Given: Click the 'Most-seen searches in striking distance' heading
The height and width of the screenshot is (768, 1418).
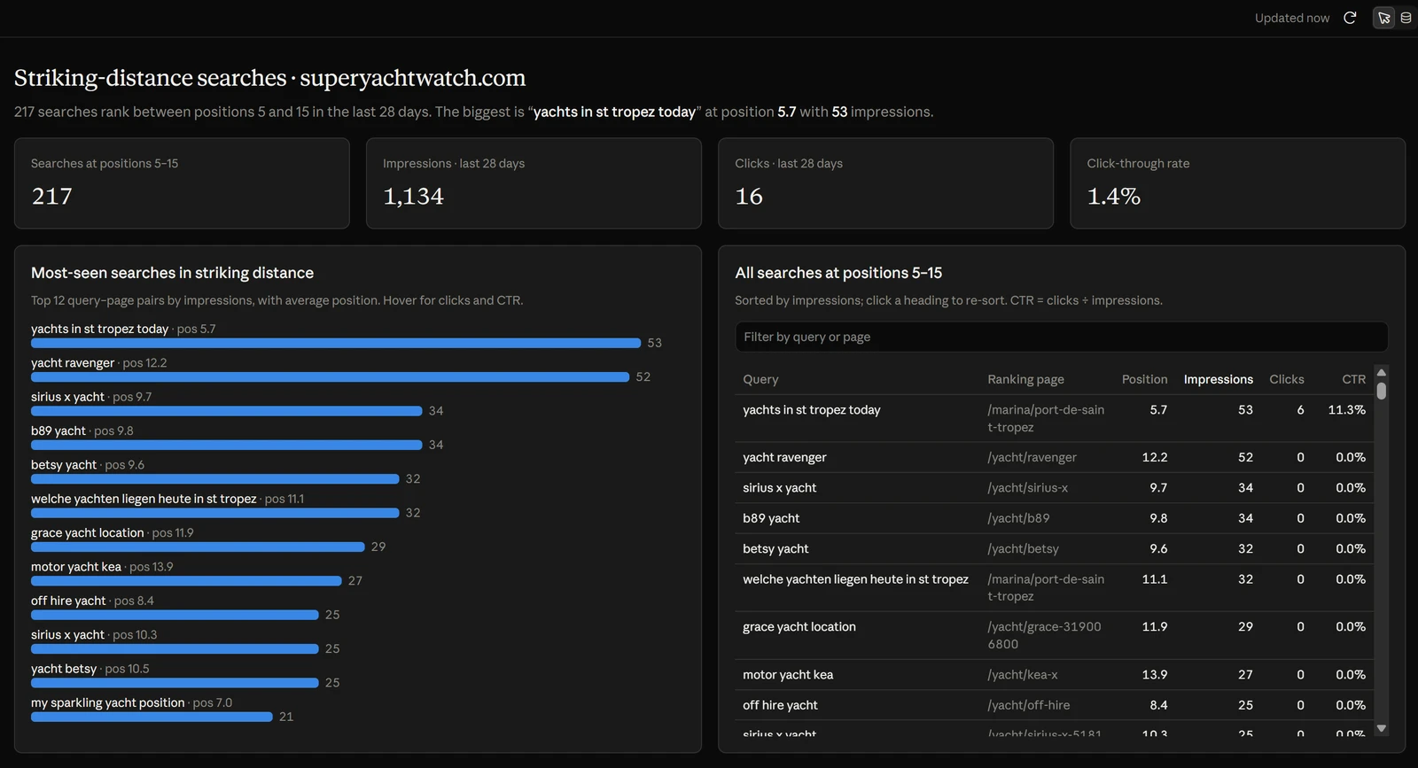Looking at the screenshot, I should (x=172, y=273).
